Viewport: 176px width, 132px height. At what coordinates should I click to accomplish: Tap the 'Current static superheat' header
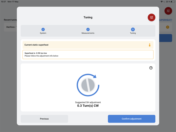[88, 45]
